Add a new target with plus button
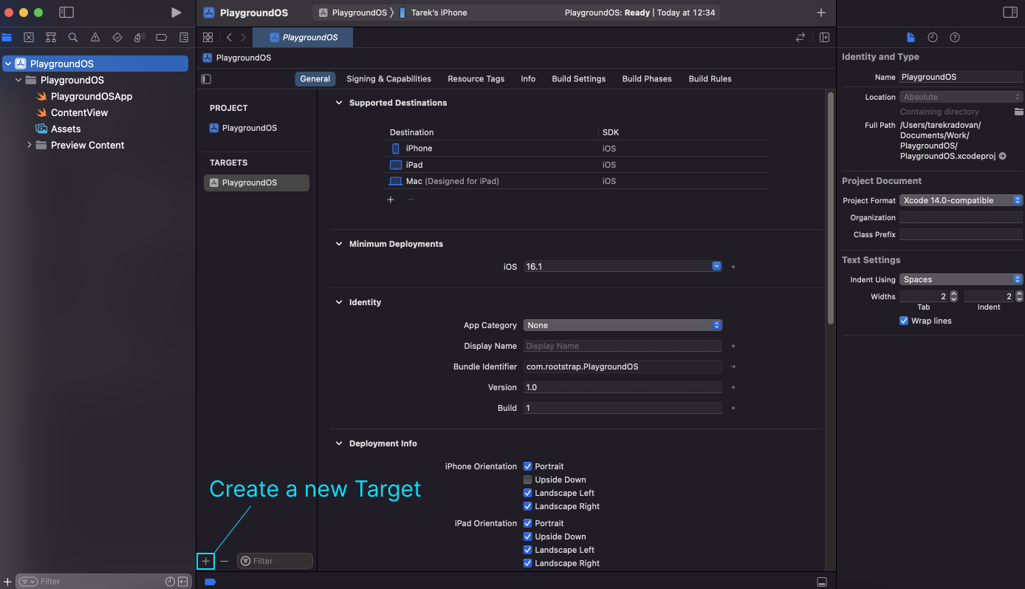Screen dimensions: 1025x589 pyautogui.click(x=206, y=562)
